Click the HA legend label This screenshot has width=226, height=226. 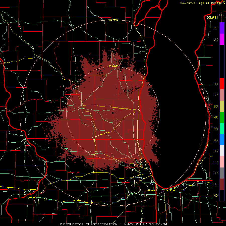tap(215, 84)
